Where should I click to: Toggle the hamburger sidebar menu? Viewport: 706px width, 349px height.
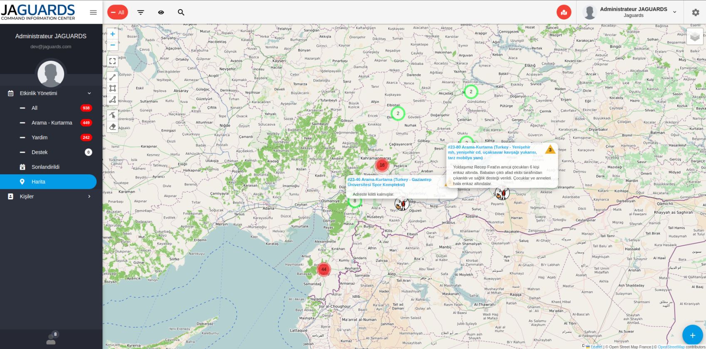pos(93,12)
